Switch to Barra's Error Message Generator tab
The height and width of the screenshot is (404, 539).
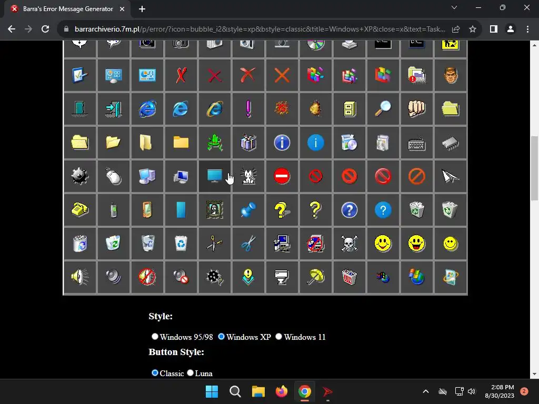point(67,9)
